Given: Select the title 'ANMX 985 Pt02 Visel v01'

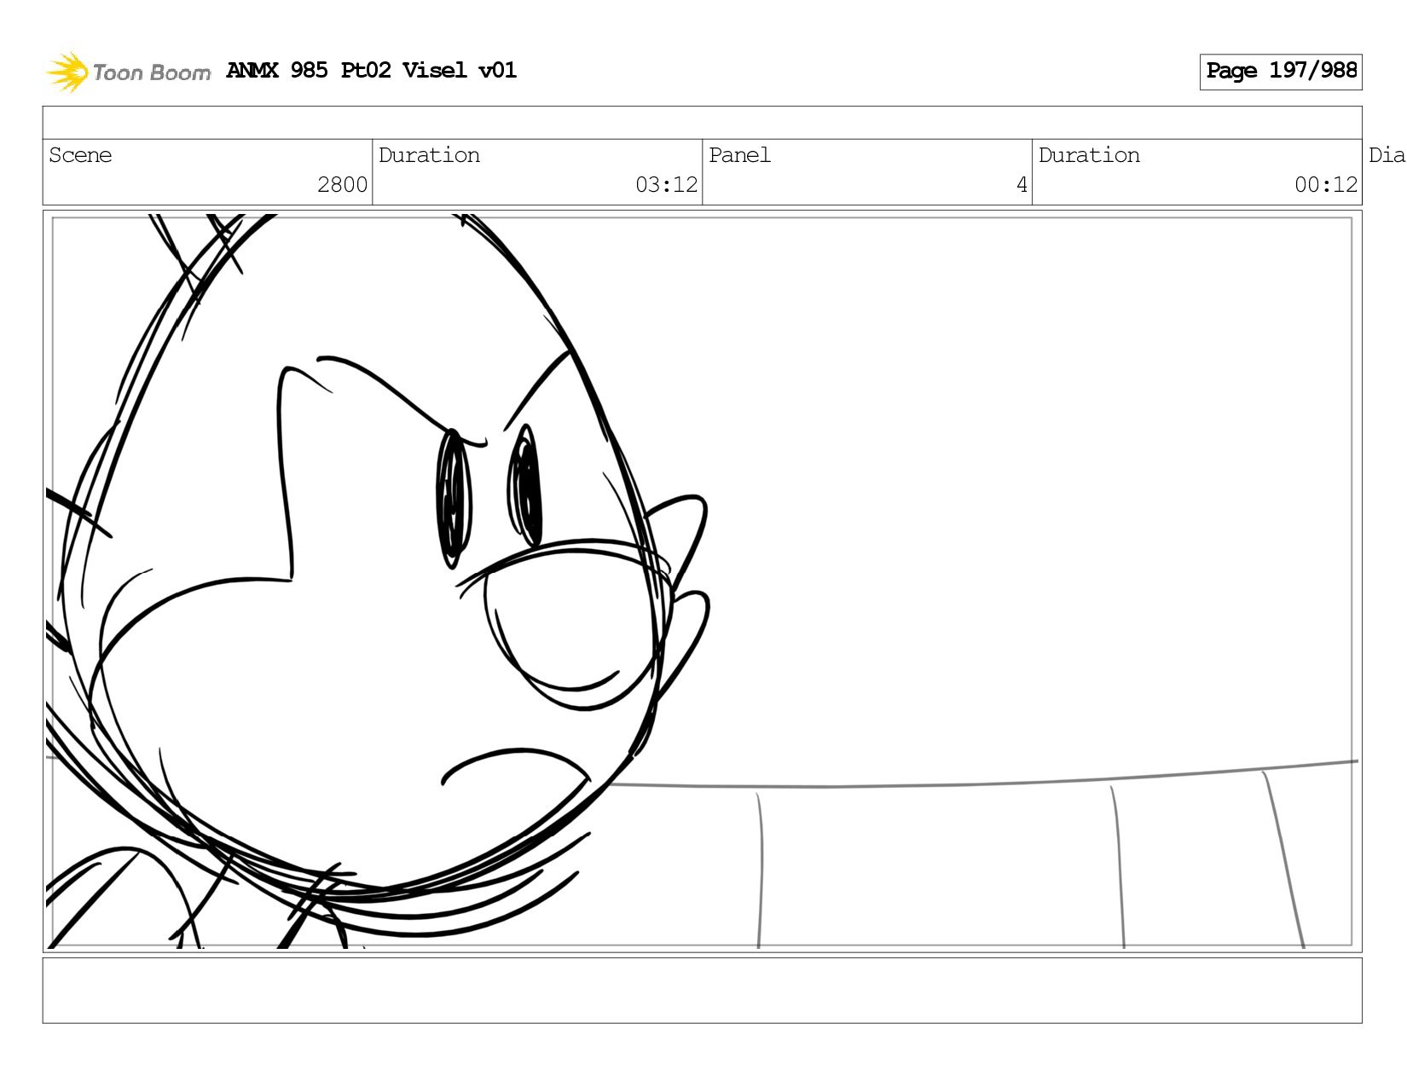Looking at the screenshot, I should click(372, 71).
